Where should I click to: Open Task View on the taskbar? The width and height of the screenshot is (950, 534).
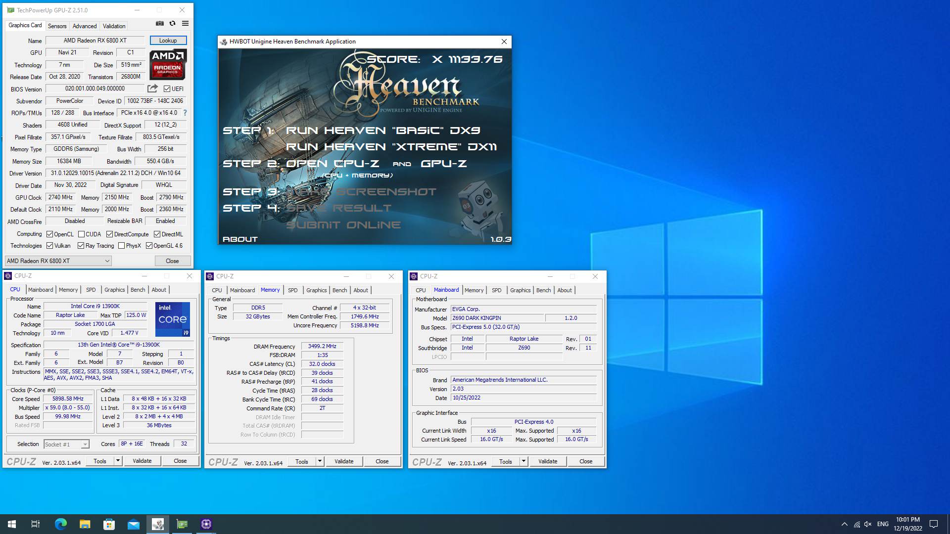(x=36, y=524)
